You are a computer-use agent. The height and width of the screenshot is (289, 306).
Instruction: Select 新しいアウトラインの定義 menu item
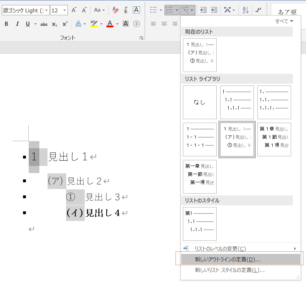(x=227, y=259)
